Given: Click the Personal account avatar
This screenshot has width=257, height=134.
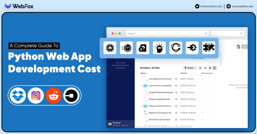Looking at the screenshot, I should coord(110,124).
